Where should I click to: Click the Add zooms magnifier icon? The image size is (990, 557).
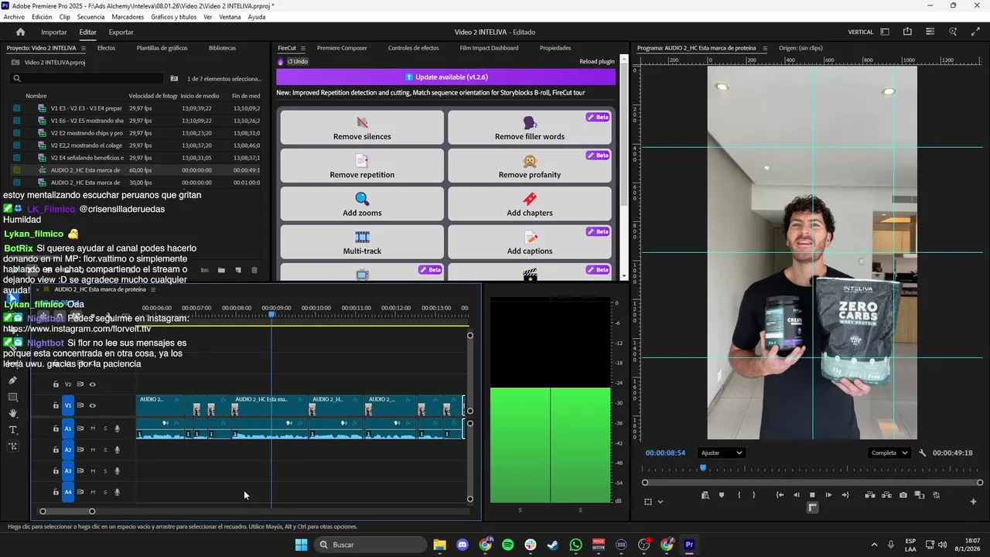pos(362,199)
